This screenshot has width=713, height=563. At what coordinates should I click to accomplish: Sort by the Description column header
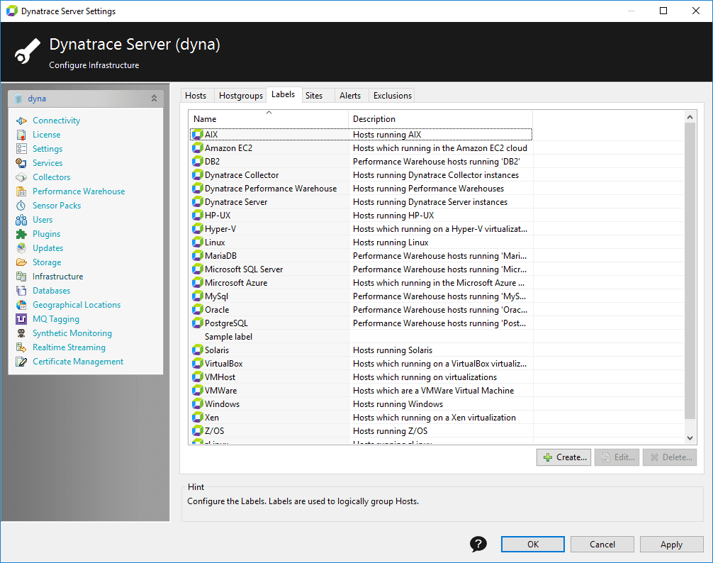pyautogui.click(x=440, y=119)
